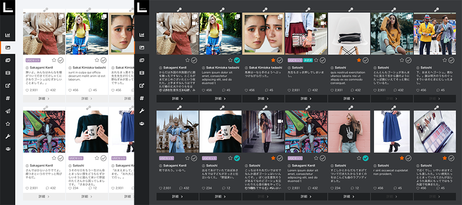Open hashtag icon in light window sidebar
Screen dimensions: 462x205
[x=8, y=98]
